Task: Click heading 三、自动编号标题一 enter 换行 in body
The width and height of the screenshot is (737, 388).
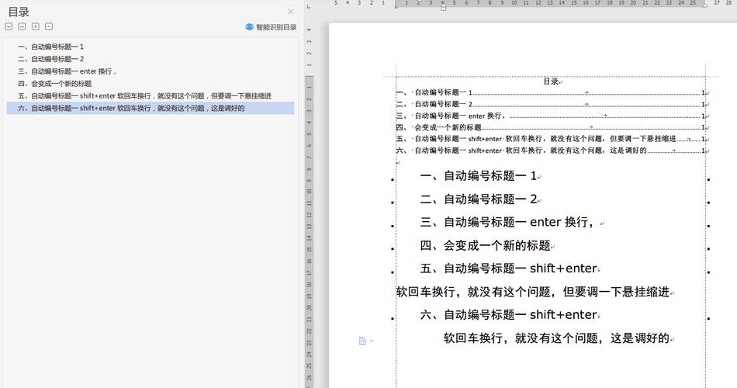Action: (507, 222)
